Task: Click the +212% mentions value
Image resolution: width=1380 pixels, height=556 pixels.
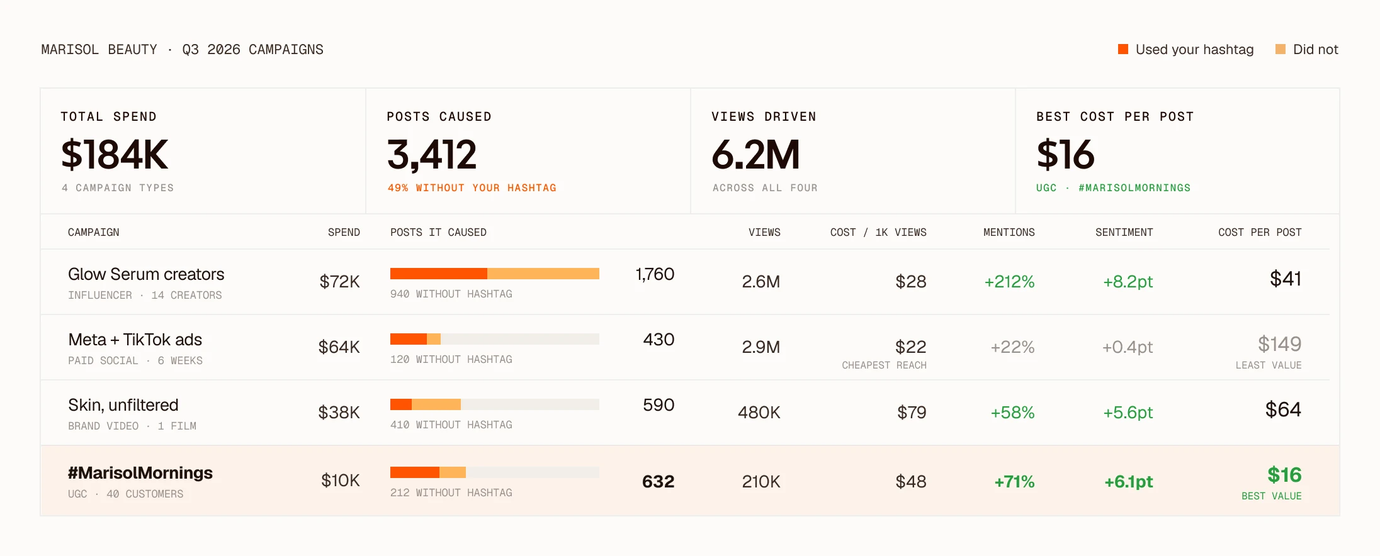Action: [x=1009, y=281]
